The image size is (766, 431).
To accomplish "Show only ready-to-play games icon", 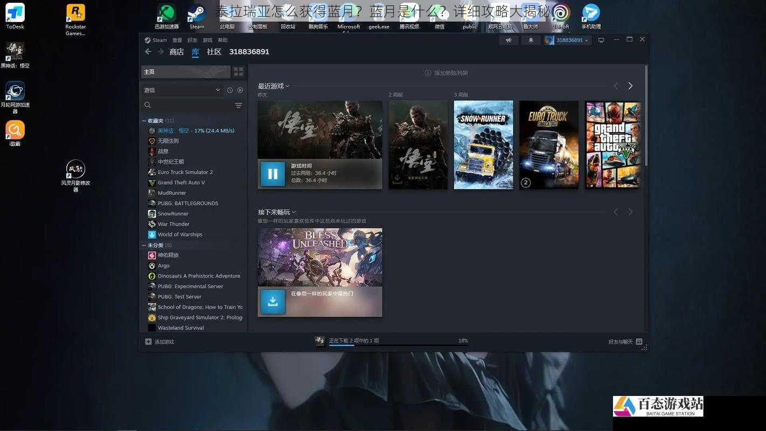I will pyautogui.click(x=240, y=90).
